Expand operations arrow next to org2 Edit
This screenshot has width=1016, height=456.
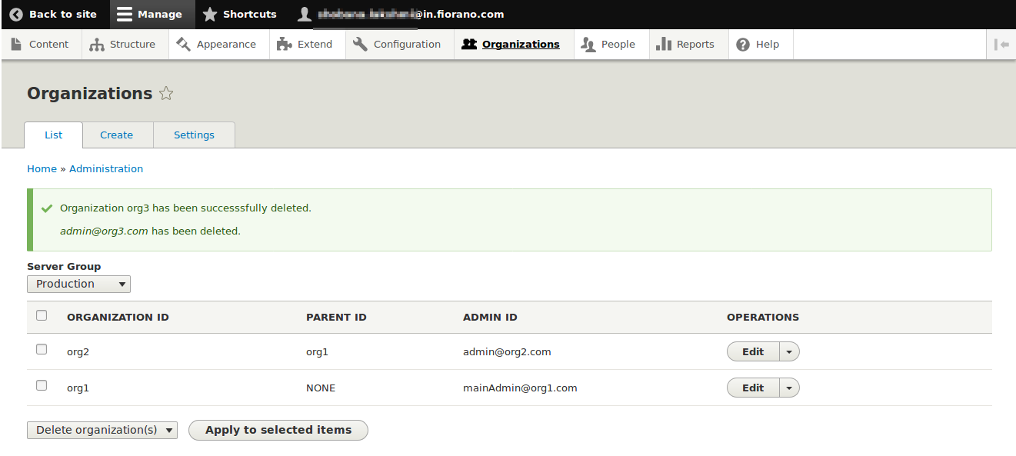[x=789, y=352]
